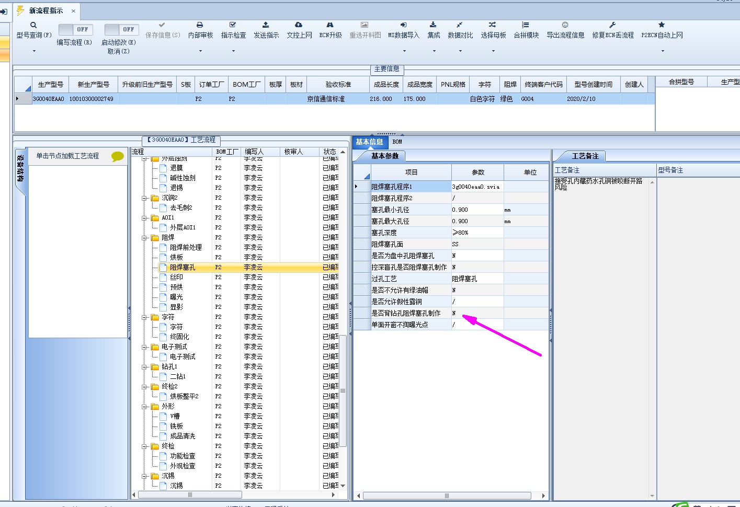The width and height of the screenshot is (740, 507).
Task: Click the 指示检查 icon
Action: (x=233, y=25)
